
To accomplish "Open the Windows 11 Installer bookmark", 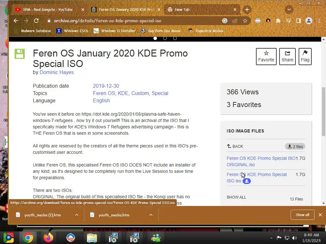I will [x=115, y=31].
